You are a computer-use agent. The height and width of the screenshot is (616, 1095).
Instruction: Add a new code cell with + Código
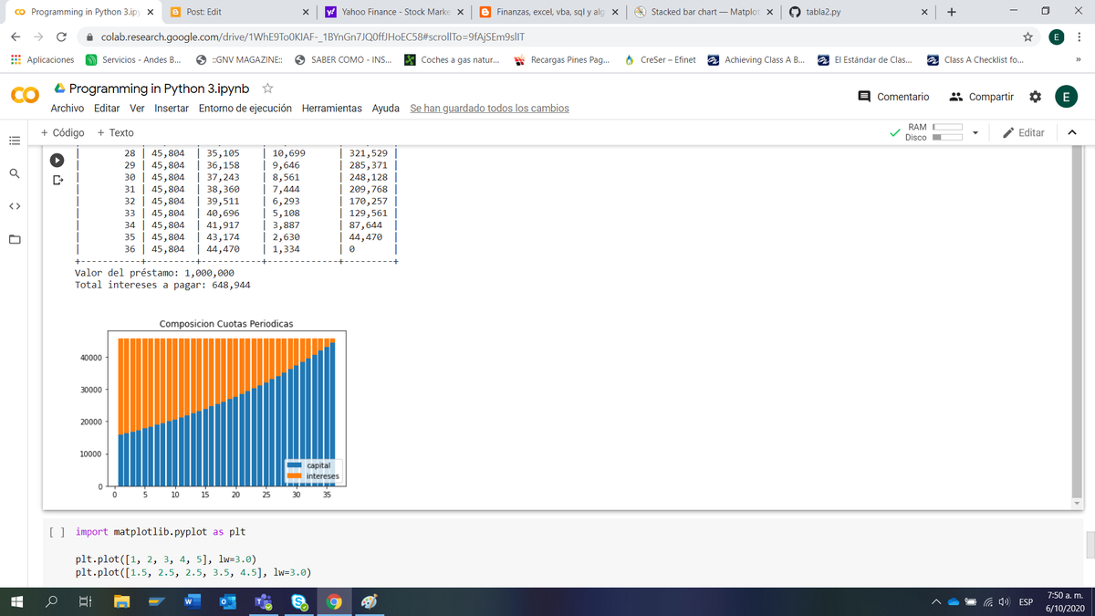(63, 132)
